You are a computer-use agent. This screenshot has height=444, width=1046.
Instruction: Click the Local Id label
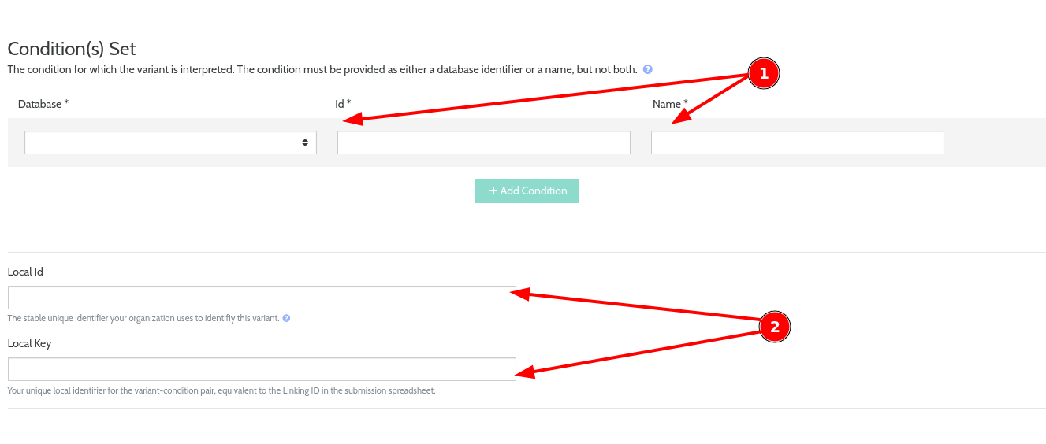(x=25, y=272)
